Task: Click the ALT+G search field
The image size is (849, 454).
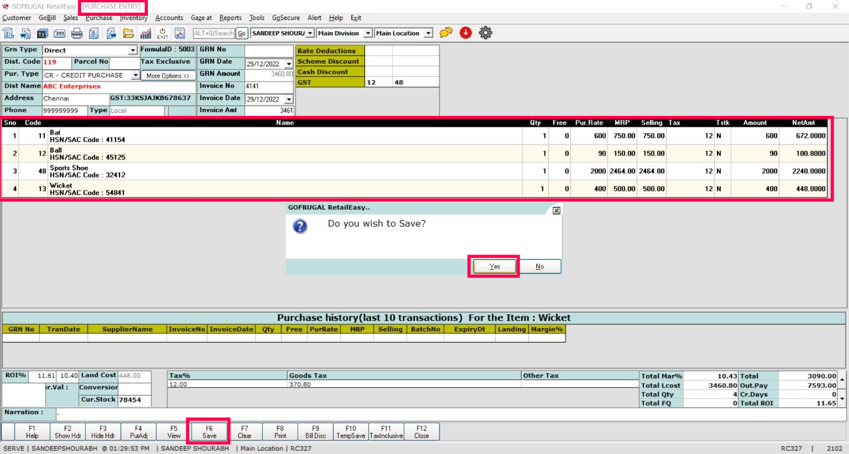Action: [214, 33]
